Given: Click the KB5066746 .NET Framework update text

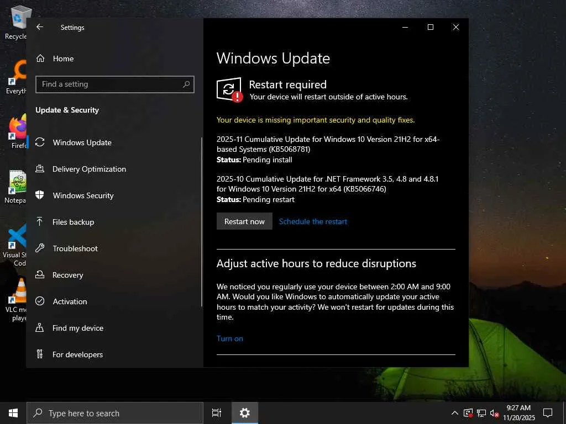Looking at the screenshot, I should pos(327,183).
